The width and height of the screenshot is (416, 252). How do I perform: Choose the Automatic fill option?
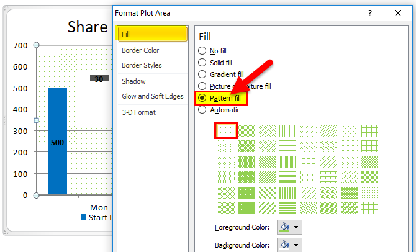coord(202,110)
